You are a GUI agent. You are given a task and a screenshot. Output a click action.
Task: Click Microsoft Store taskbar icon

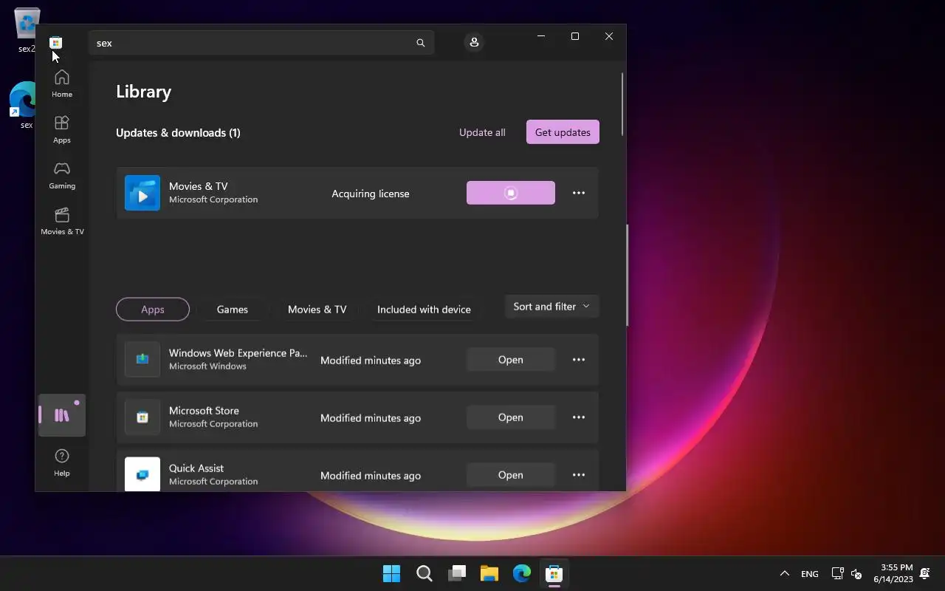coord(554,573)
